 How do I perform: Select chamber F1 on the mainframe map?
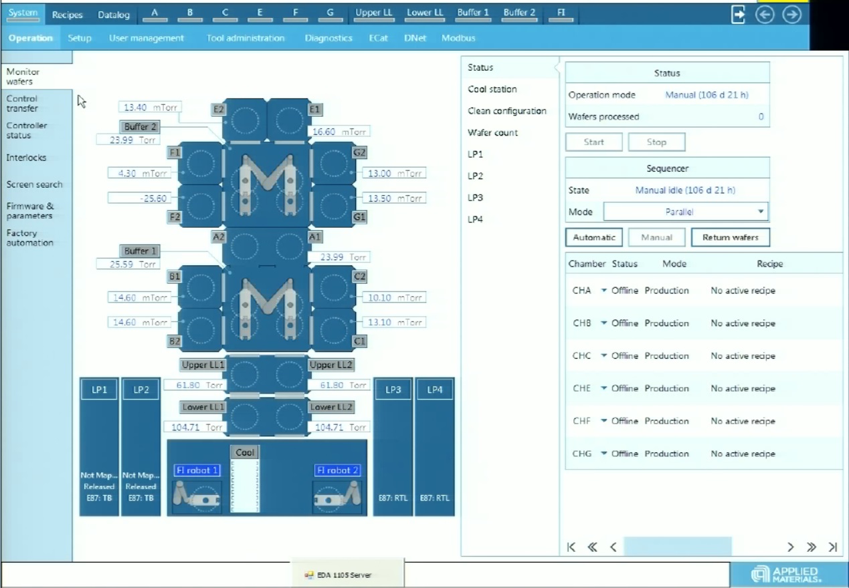click(200, 163)
